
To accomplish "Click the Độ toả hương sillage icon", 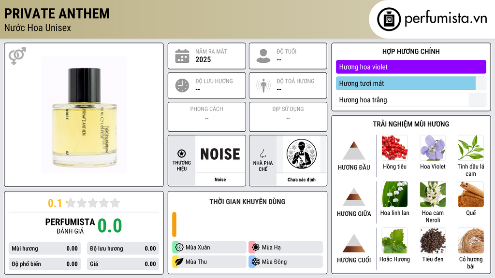I will (x=263, y=85).
